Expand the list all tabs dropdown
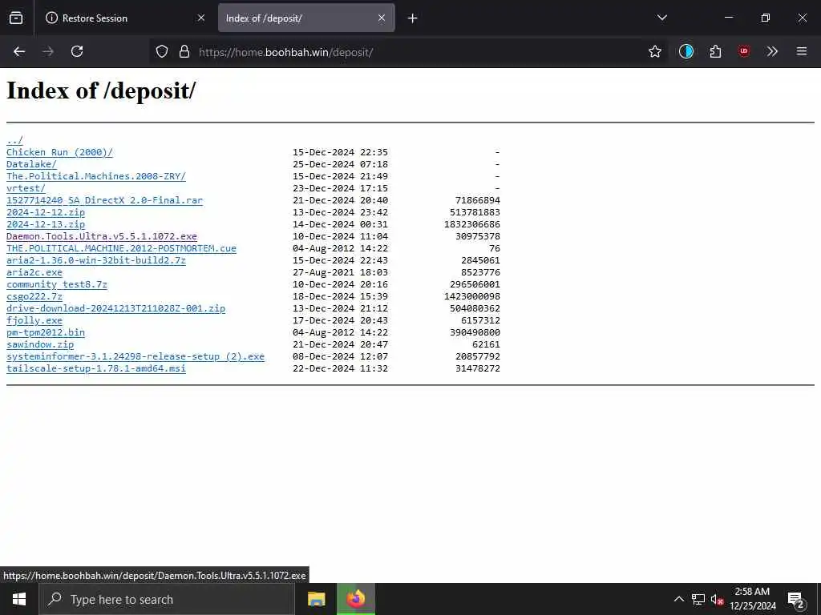 pos(661,18)
